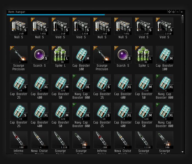This screenshot has height=164, width=192.
Task: Select the rightmost Null S stack of 7.651
Action: pos(123,26)
